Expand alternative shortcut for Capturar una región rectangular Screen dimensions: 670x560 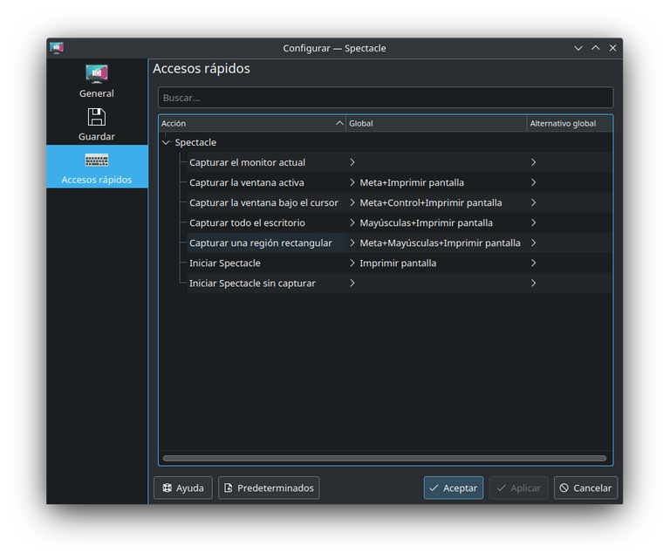(533, 242)
